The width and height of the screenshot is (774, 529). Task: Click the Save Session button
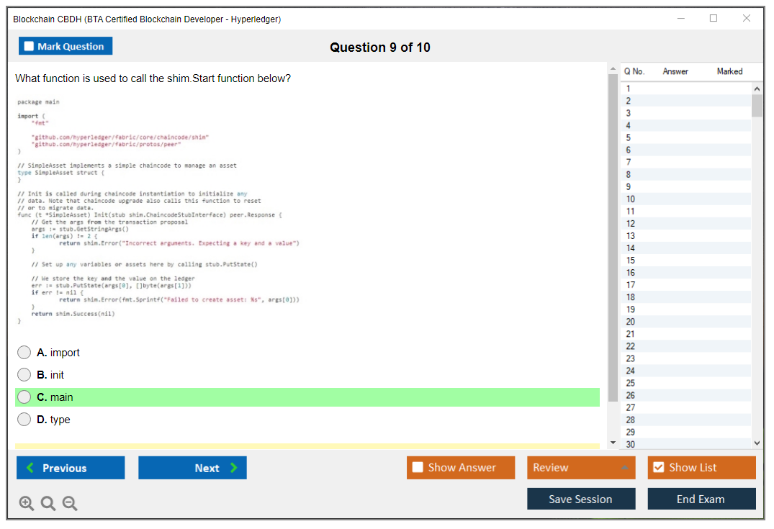pyautogui.click(x=581, y=499)
